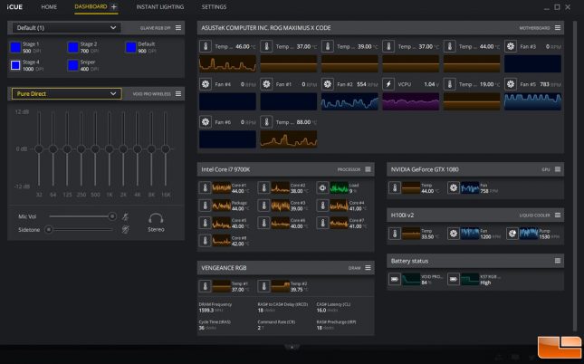Image resolution: width=584 pixels, height=364 pixels.
Task: Select the Stage 1 500 DPI swatch
Action: coord(15,47)
